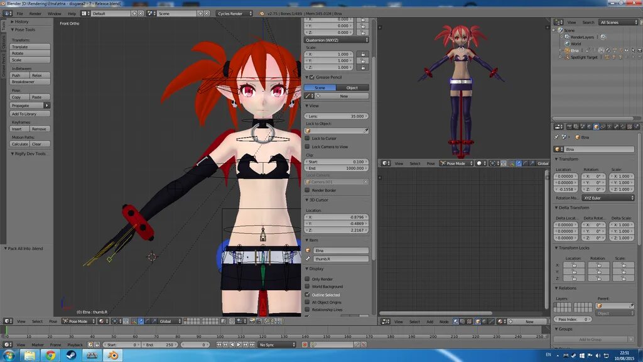Open Cycles Render engine dropdown
The width and height of the screenshot is (643, 362).
coord(235,14)
